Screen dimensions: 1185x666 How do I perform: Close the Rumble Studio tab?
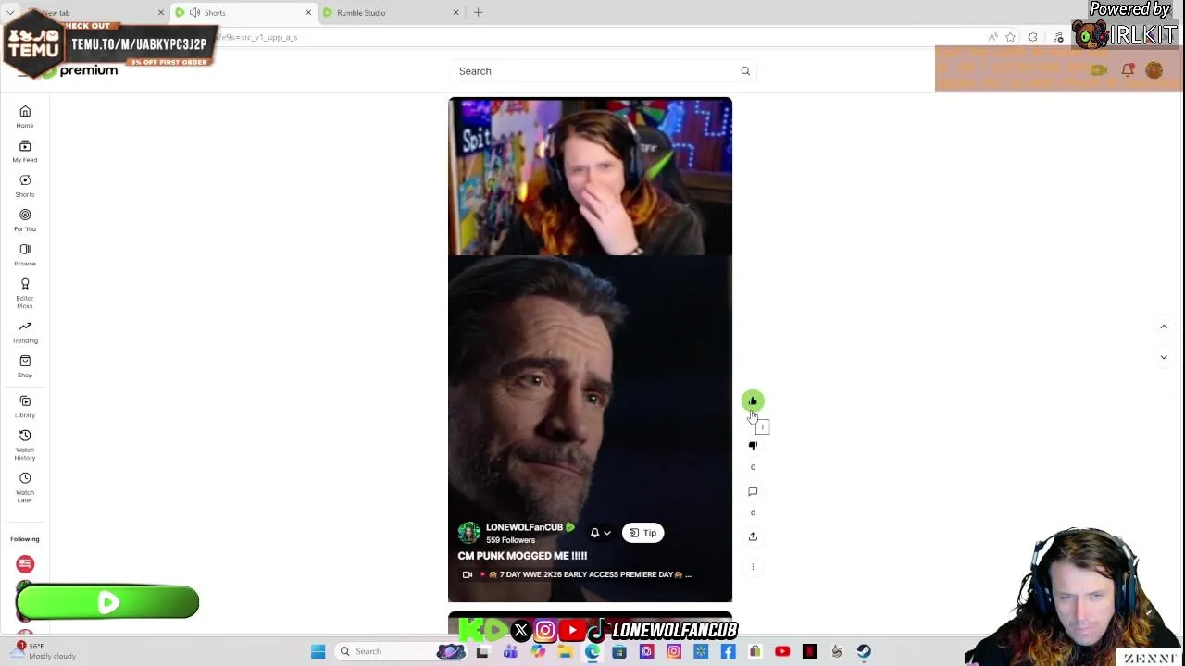455,13
